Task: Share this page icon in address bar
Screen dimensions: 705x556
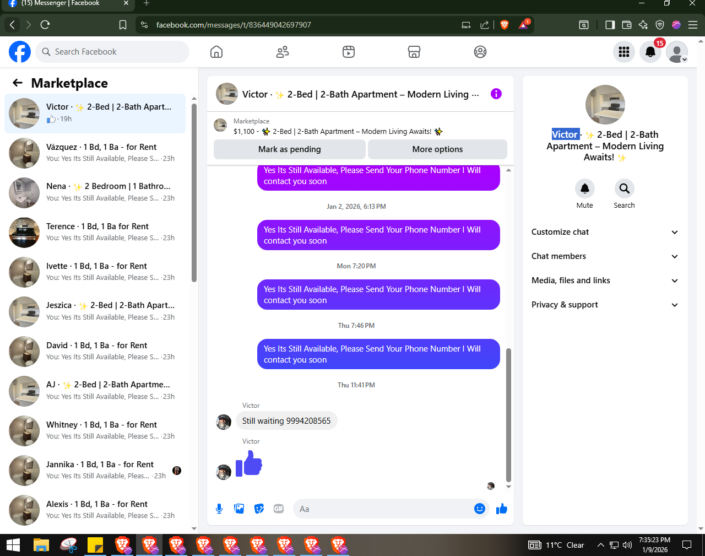Action: (485, 25)
